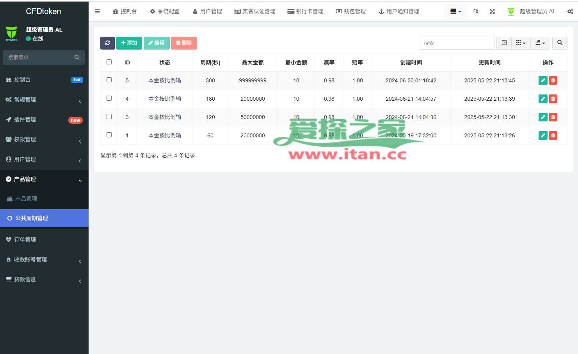The height and width of the screenshot is (354, 578).
Task: Select the checkbox for row ID 4
Action: coord(109,98)
